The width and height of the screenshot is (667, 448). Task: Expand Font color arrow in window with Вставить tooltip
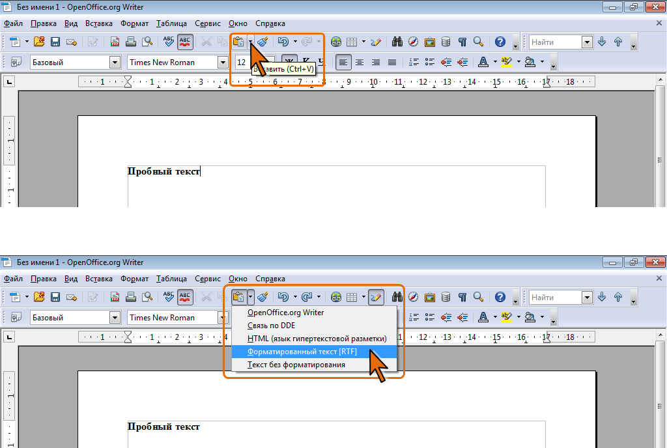[495, 62]
